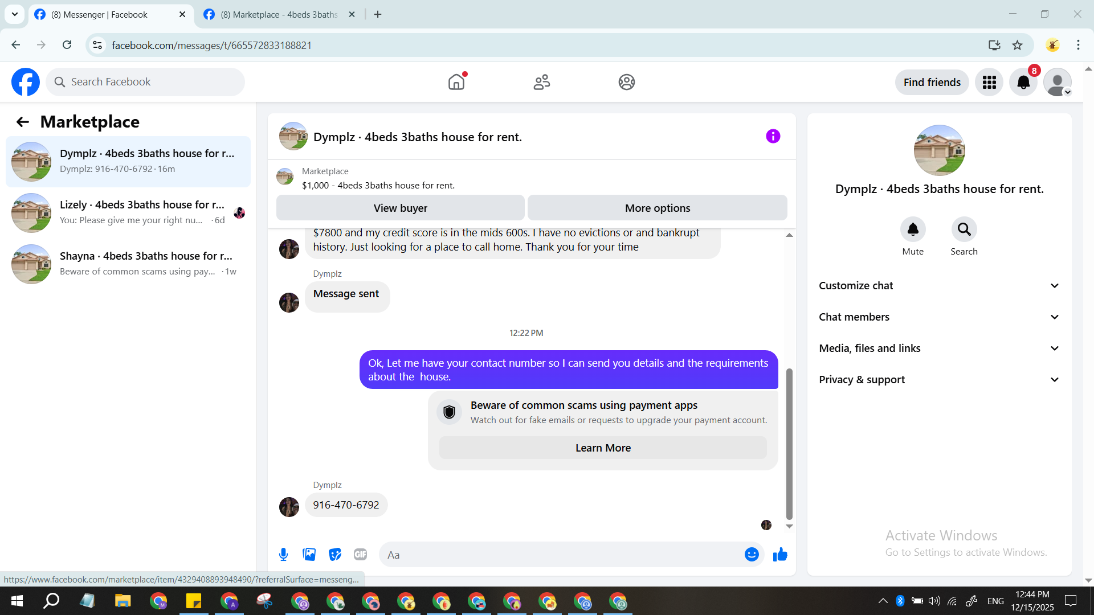Show hidden system tray icons
Viewport: 1094px width, 615px height.
coord(883,601)
